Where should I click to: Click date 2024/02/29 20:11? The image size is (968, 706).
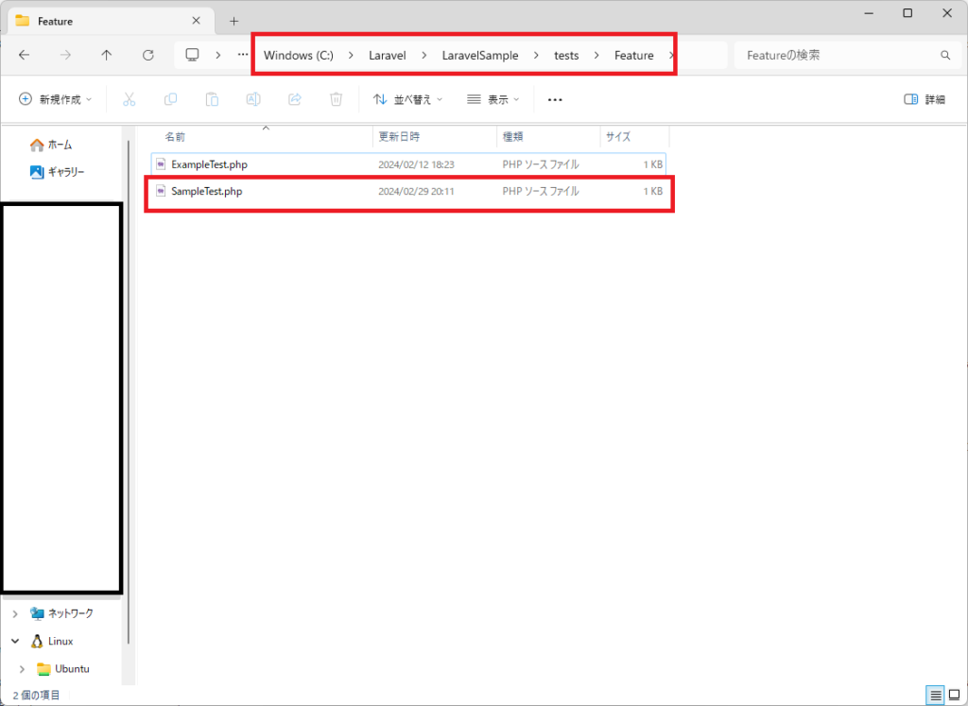click(x=416, y=191)
